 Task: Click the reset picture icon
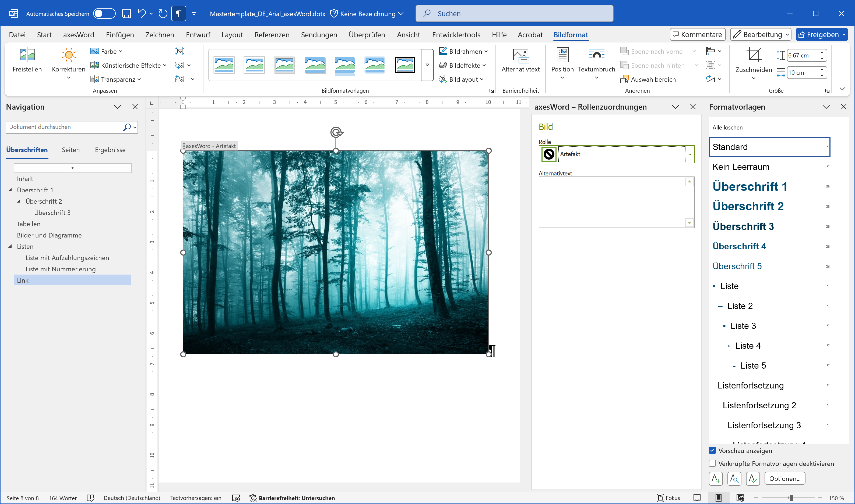click(180, 79)
